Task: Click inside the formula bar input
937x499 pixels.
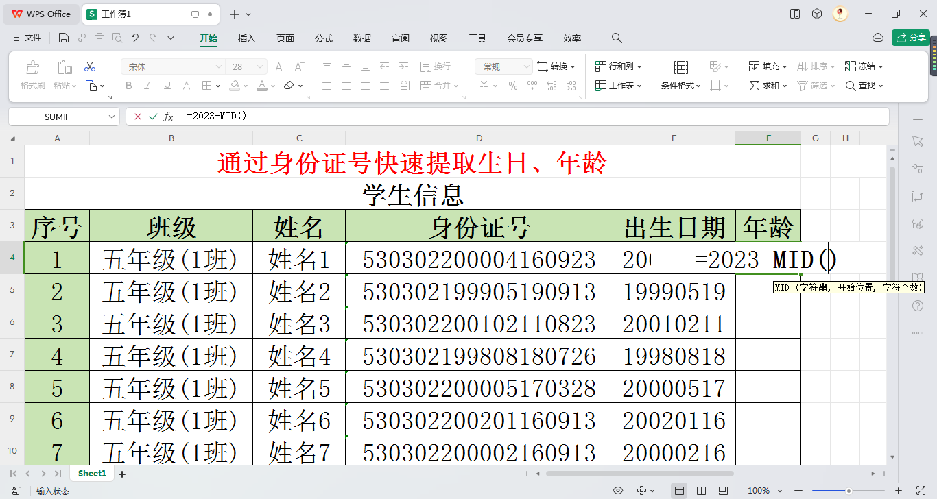Action: pyautogui.click(x=535, y=117)
